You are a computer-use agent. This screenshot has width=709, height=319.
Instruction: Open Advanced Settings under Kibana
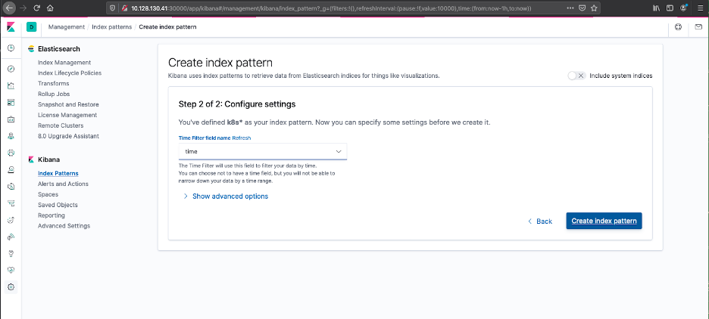(64, 225)
